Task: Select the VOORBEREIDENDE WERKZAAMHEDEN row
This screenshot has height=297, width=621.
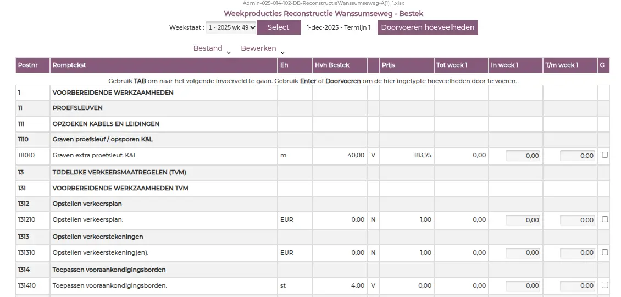Action: pos(313,92)
